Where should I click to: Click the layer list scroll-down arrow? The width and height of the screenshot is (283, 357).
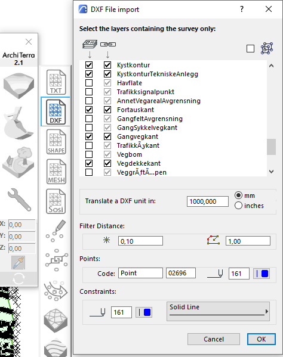coord(272,172)
